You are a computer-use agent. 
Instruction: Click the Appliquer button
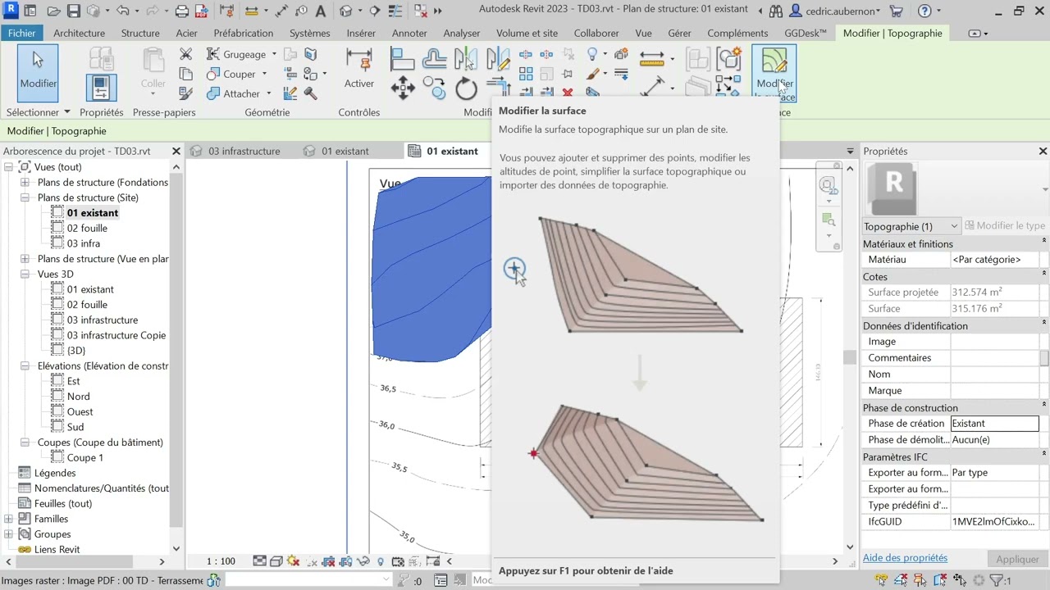(x=1017, y=559)
